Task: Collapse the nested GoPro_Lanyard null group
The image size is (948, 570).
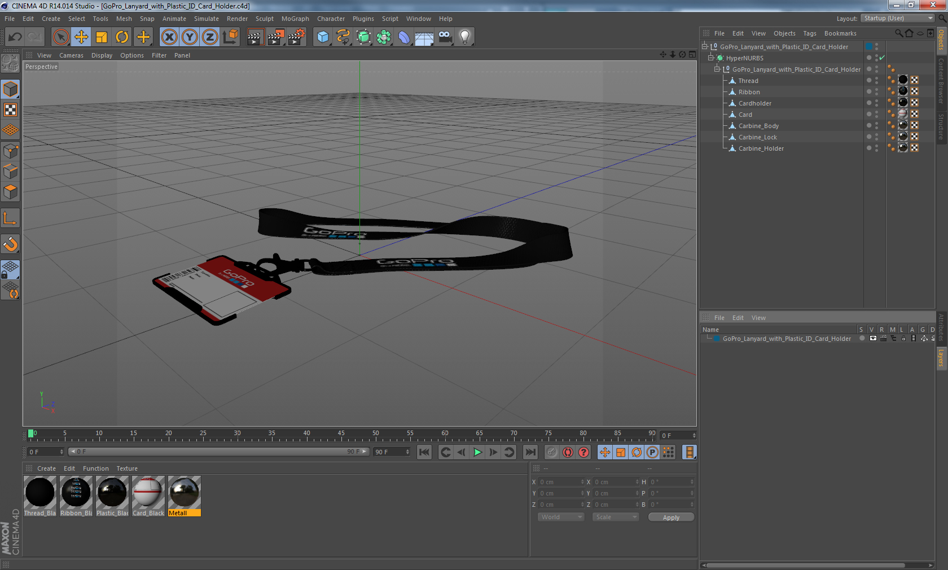Action: tap(717, 69)
